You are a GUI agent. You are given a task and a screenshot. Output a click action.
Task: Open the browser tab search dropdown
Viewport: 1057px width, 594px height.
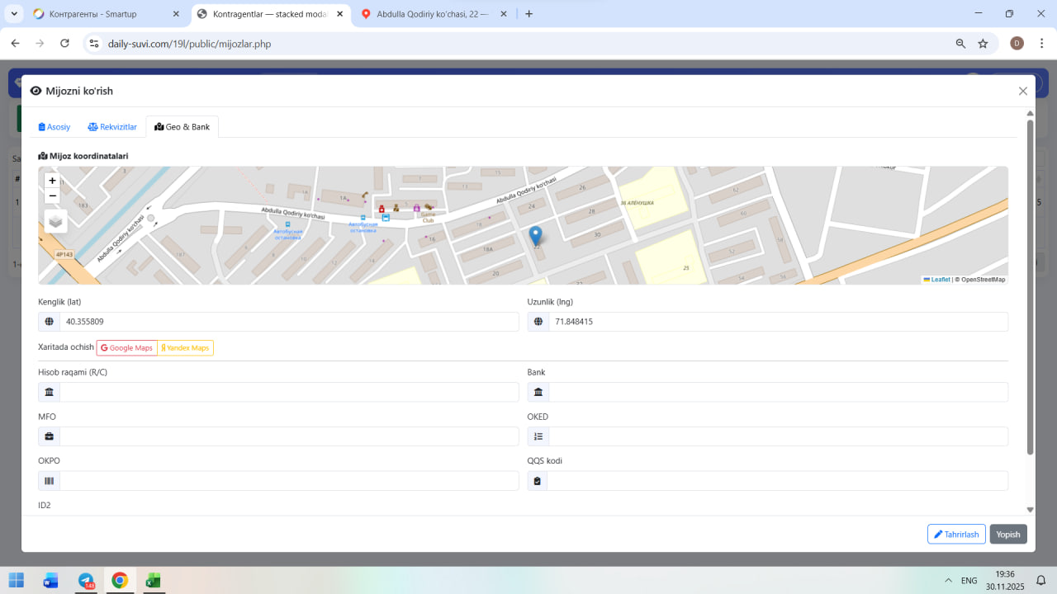point(14,14)
